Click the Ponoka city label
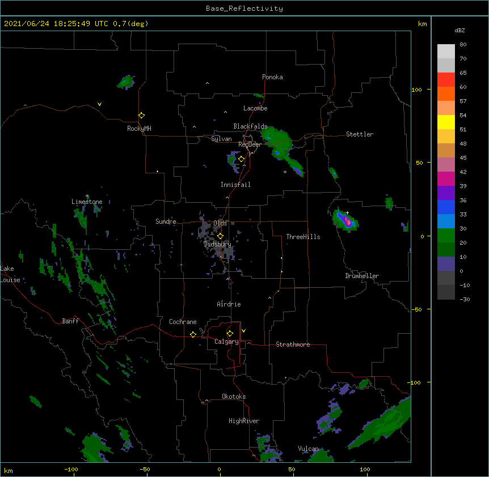 click(272, 77)
